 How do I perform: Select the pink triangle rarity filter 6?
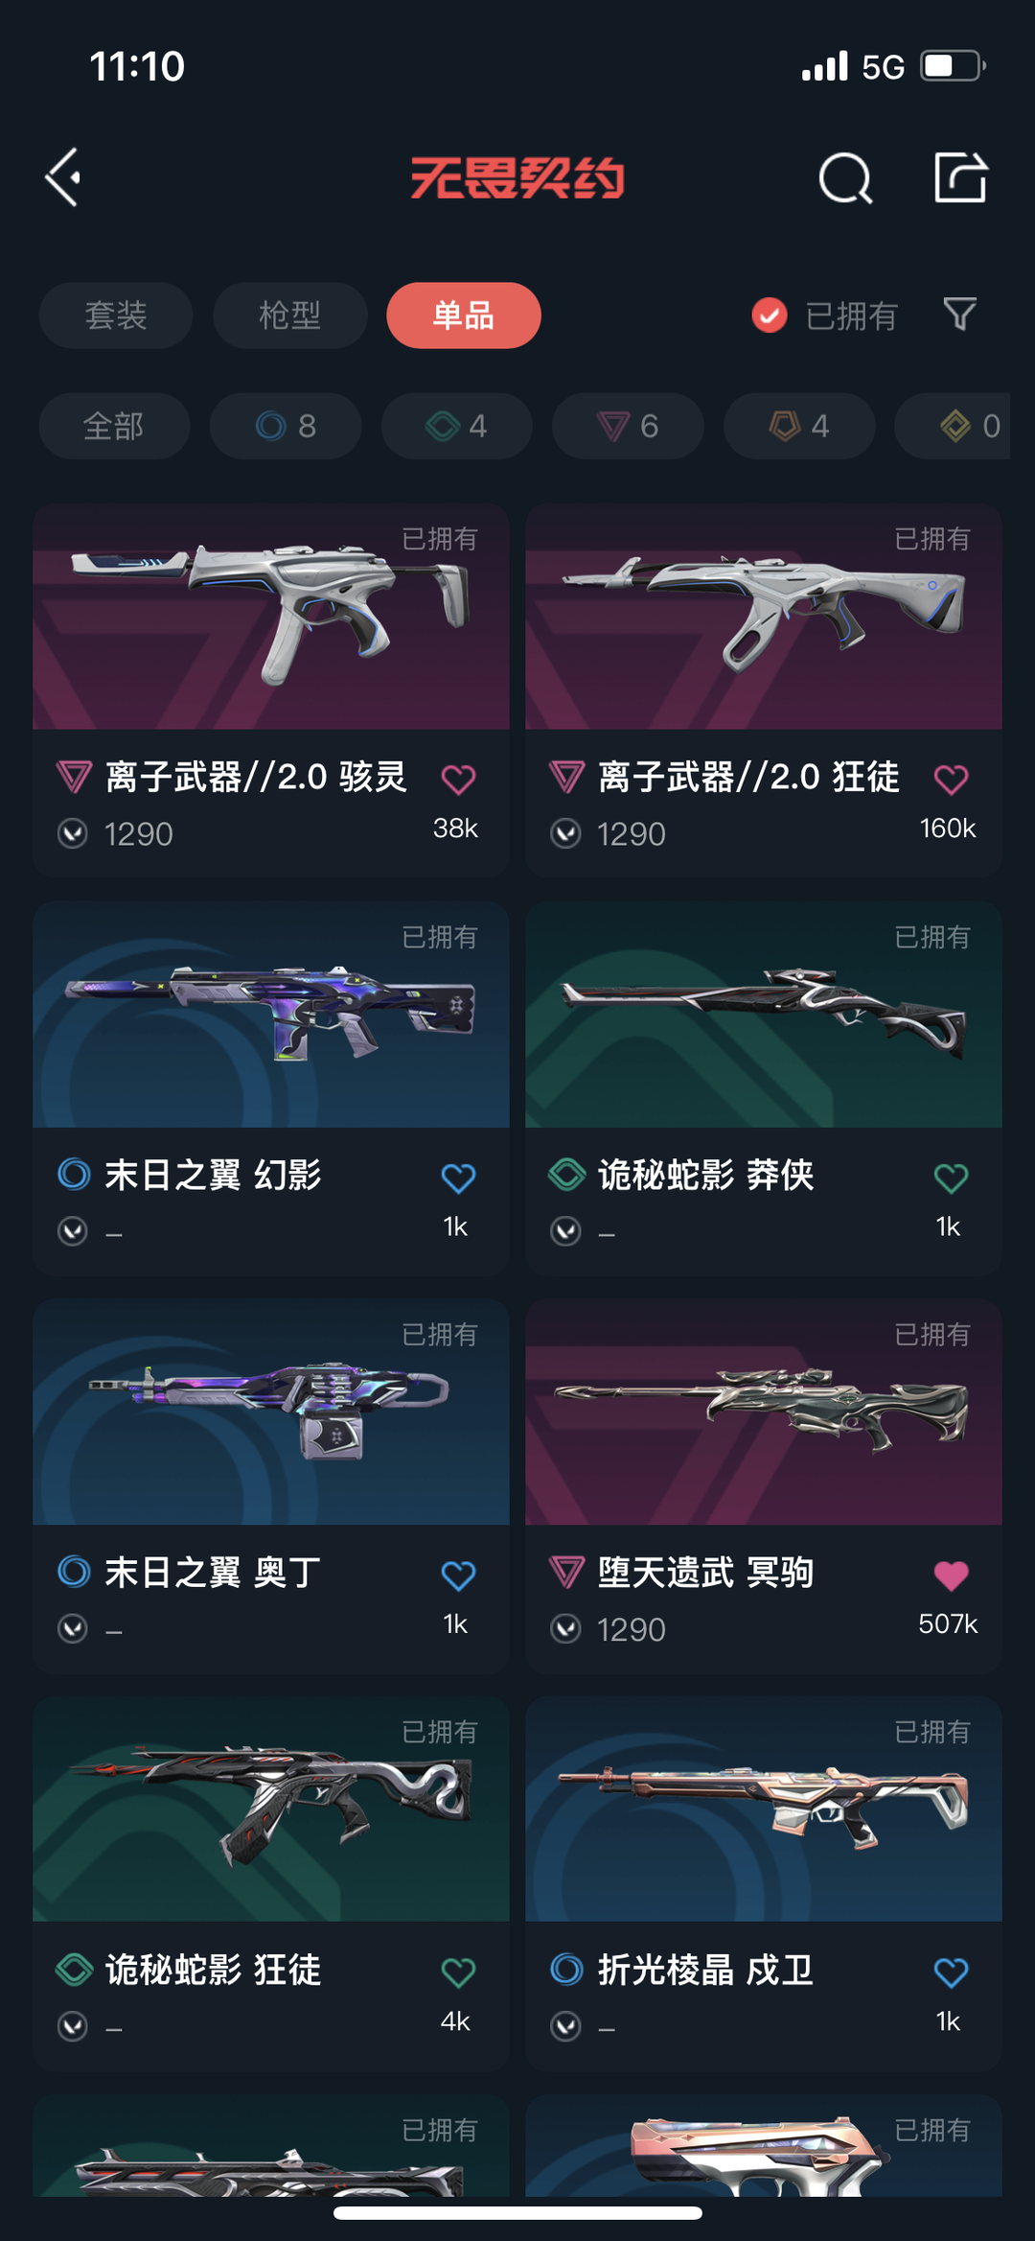(628, 426)
